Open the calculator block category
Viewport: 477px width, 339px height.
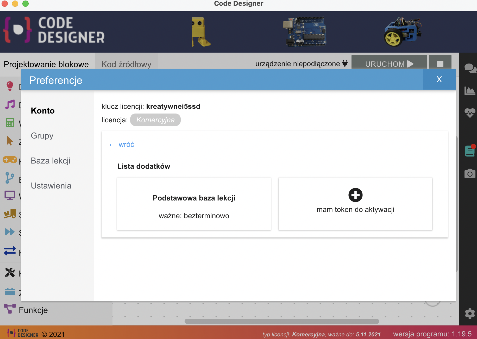(x=10, y=123)
